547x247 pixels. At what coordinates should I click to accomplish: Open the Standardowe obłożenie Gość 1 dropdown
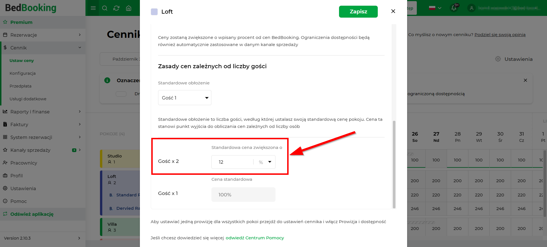point(185,98)
